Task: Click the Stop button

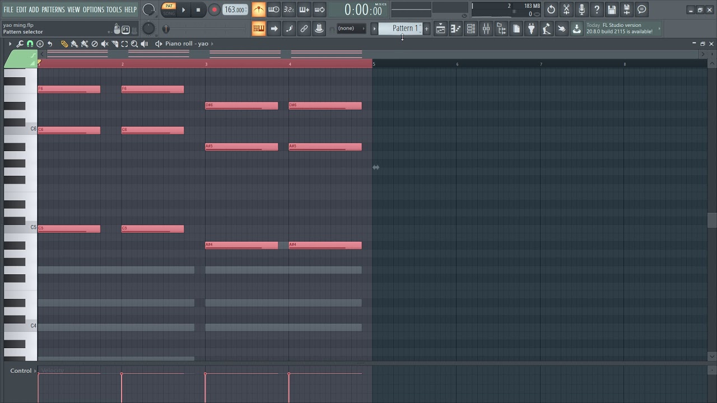Action: pos(198,10)
